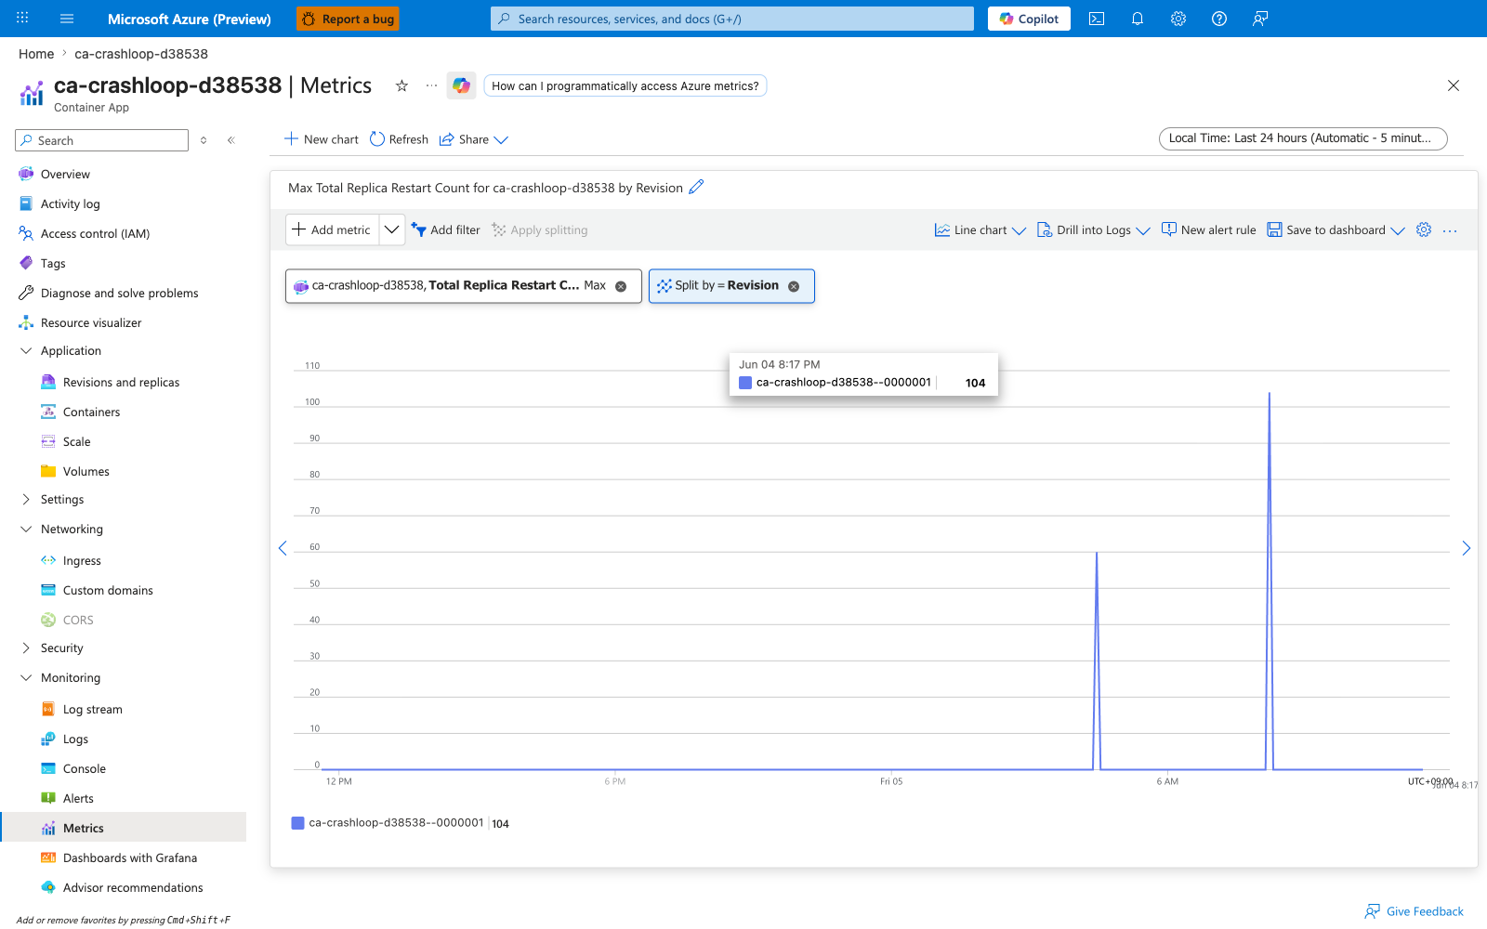1487x929 pixels.
Task: Open portal settings gear in header
Action: 1178,19
